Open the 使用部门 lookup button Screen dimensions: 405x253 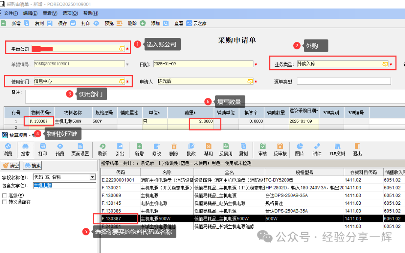point(121,81)
